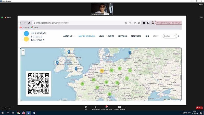
Task: Open the NETWORK menu item
Action: (123, 36)
